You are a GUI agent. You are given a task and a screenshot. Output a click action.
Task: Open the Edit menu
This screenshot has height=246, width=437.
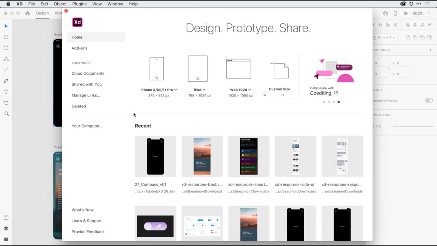44,4
